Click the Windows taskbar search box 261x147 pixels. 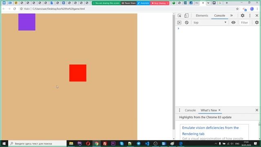pos(38,143)
